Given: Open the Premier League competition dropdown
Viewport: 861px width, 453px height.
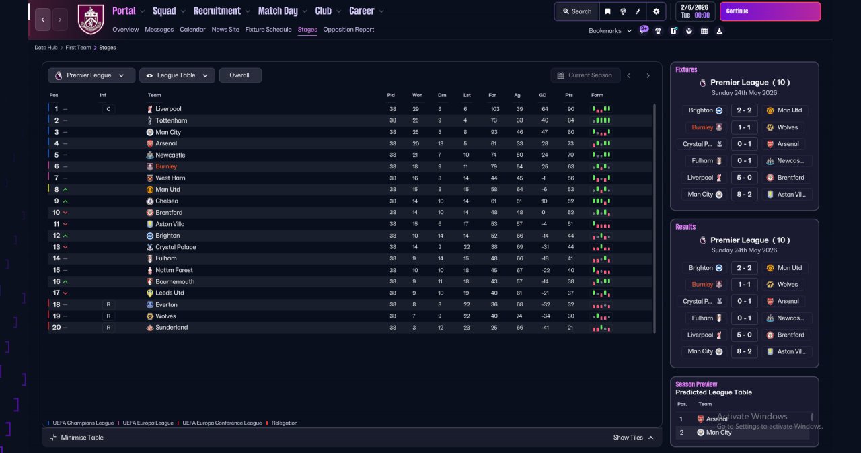Looking at the screenshot, I should [x=91, y=75].
